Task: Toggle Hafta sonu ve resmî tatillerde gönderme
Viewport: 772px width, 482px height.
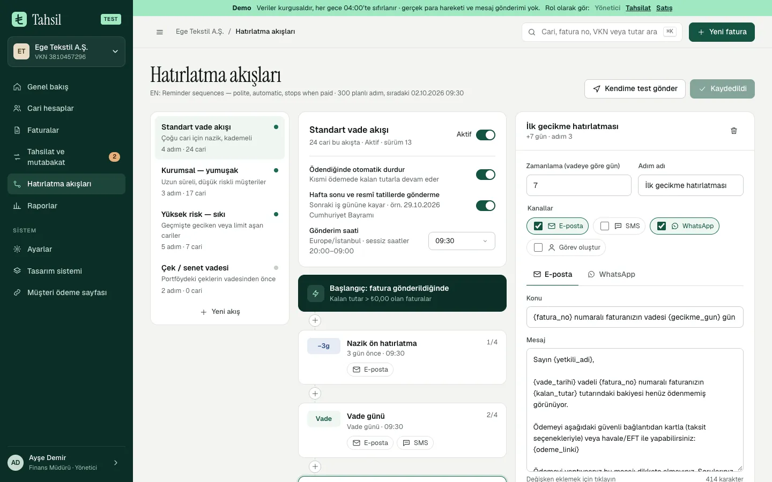Action: tap(486, 206)
